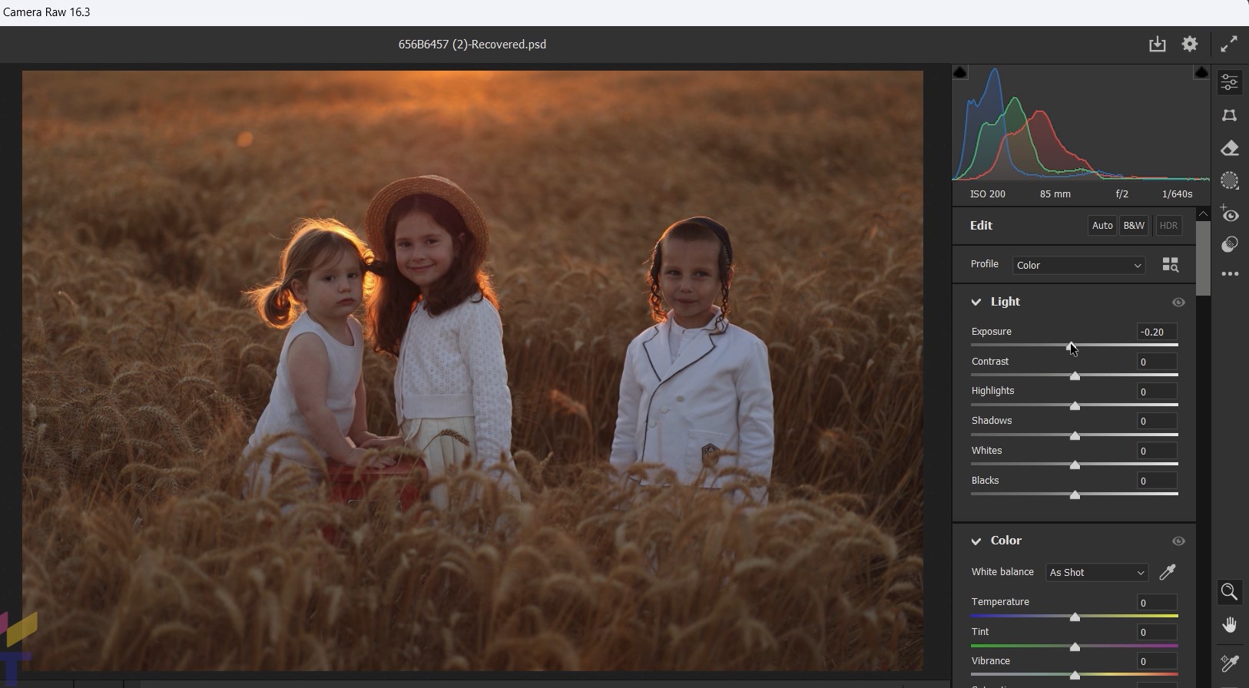This screenshot has width=1249, height=688.
Task: Click the save image download icon
Action: [1157, 45]
